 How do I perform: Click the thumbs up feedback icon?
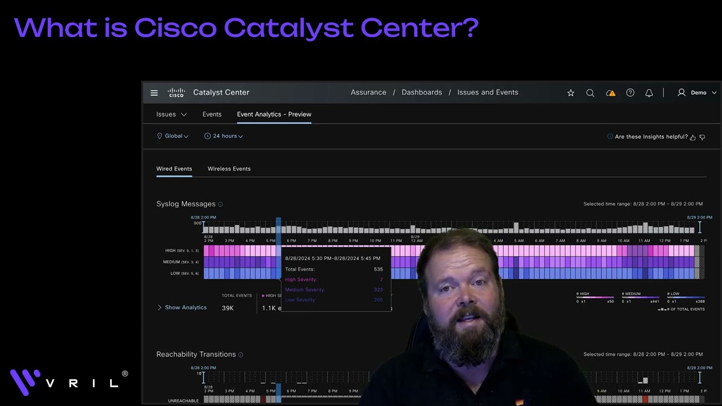pyautogui.click(x=693, y=137)
